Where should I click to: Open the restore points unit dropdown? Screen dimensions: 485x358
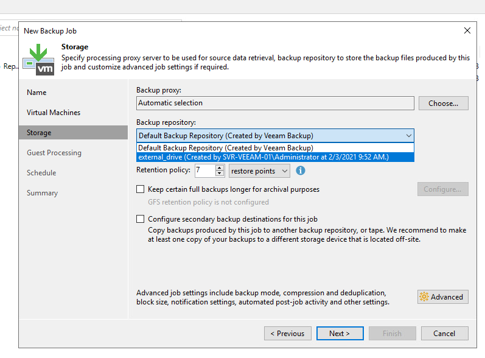[x=259, y=171]
